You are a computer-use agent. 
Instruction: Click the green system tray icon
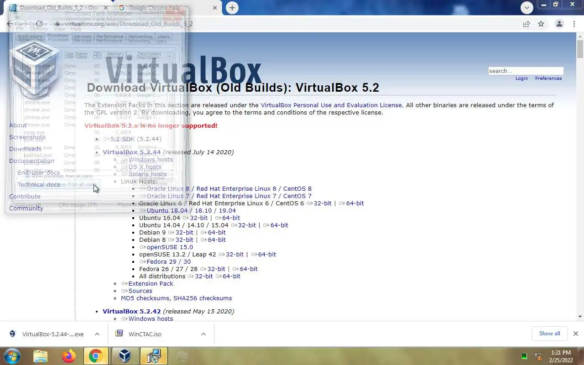click(x=524, y=356)
